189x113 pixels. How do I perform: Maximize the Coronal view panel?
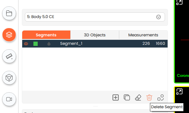point(179,2)
